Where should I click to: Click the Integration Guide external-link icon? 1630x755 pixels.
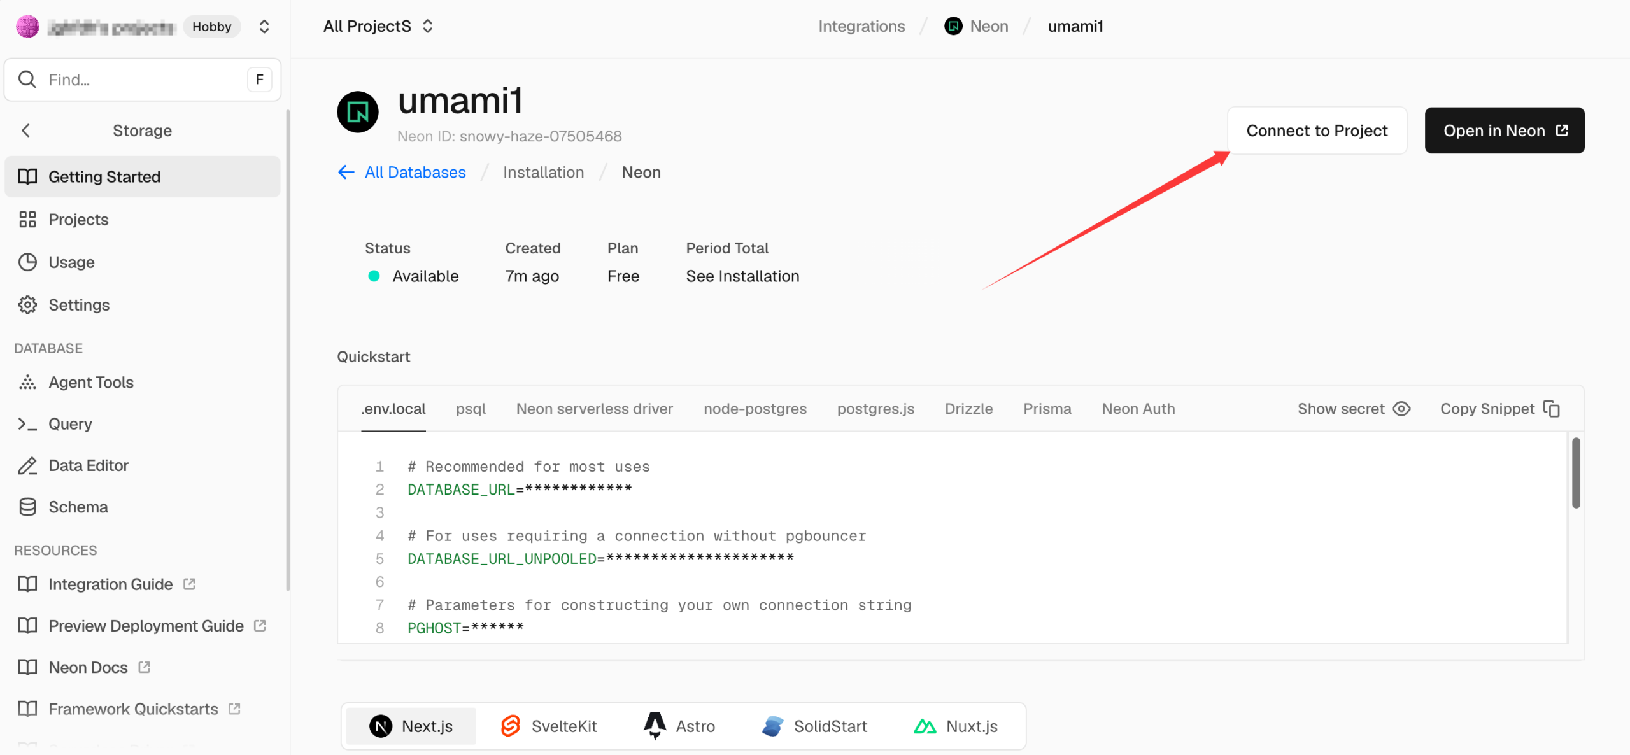[189, 584]
